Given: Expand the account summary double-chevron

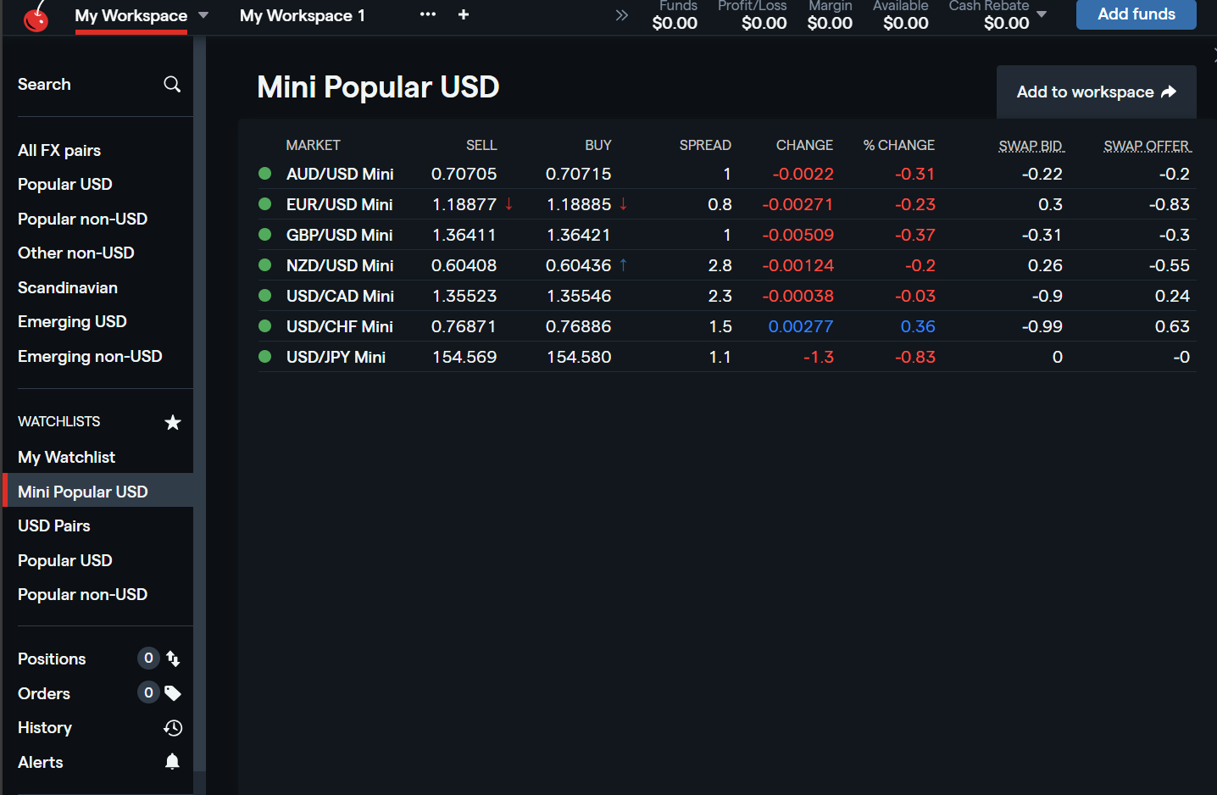Looking at the screenshot, I should (x=622, y=15).
